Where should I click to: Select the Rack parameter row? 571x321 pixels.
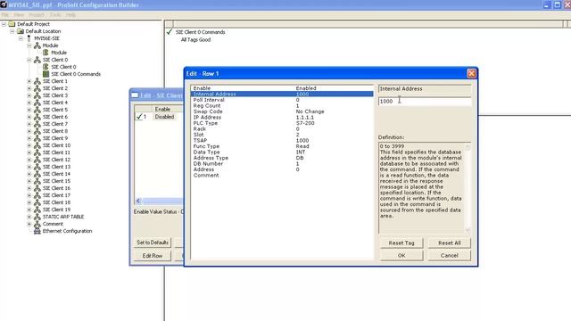click(282, 128)
